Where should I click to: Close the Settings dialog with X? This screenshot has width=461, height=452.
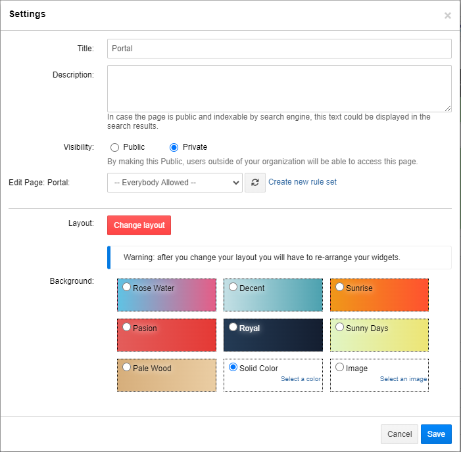(x=447, y=16)
